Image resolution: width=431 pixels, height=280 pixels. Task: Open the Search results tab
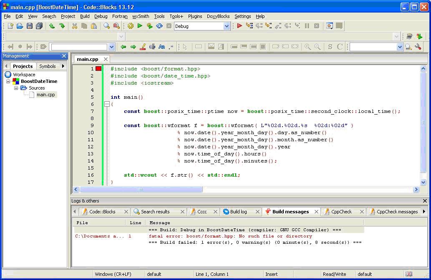(155, 212)
